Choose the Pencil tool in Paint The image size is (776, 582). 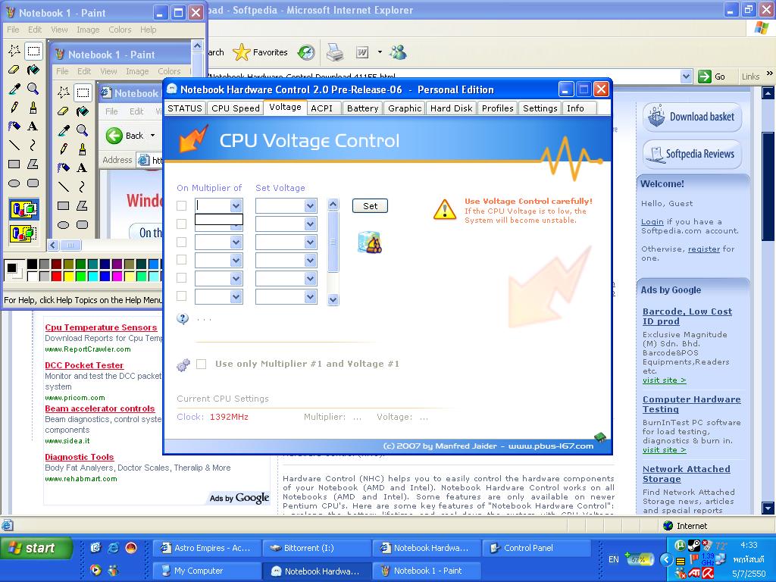(x=14, y=108)
